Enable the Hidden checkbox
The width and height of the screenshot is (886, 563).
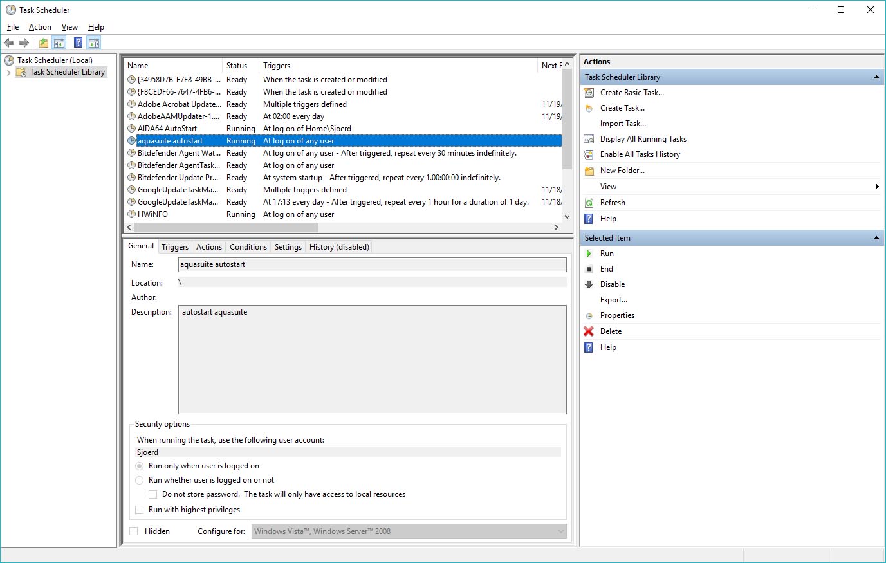134,531
